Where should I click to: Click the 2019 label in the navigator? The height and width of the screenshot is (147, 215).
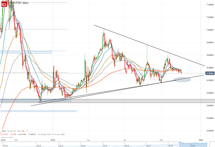click(193, 146)
